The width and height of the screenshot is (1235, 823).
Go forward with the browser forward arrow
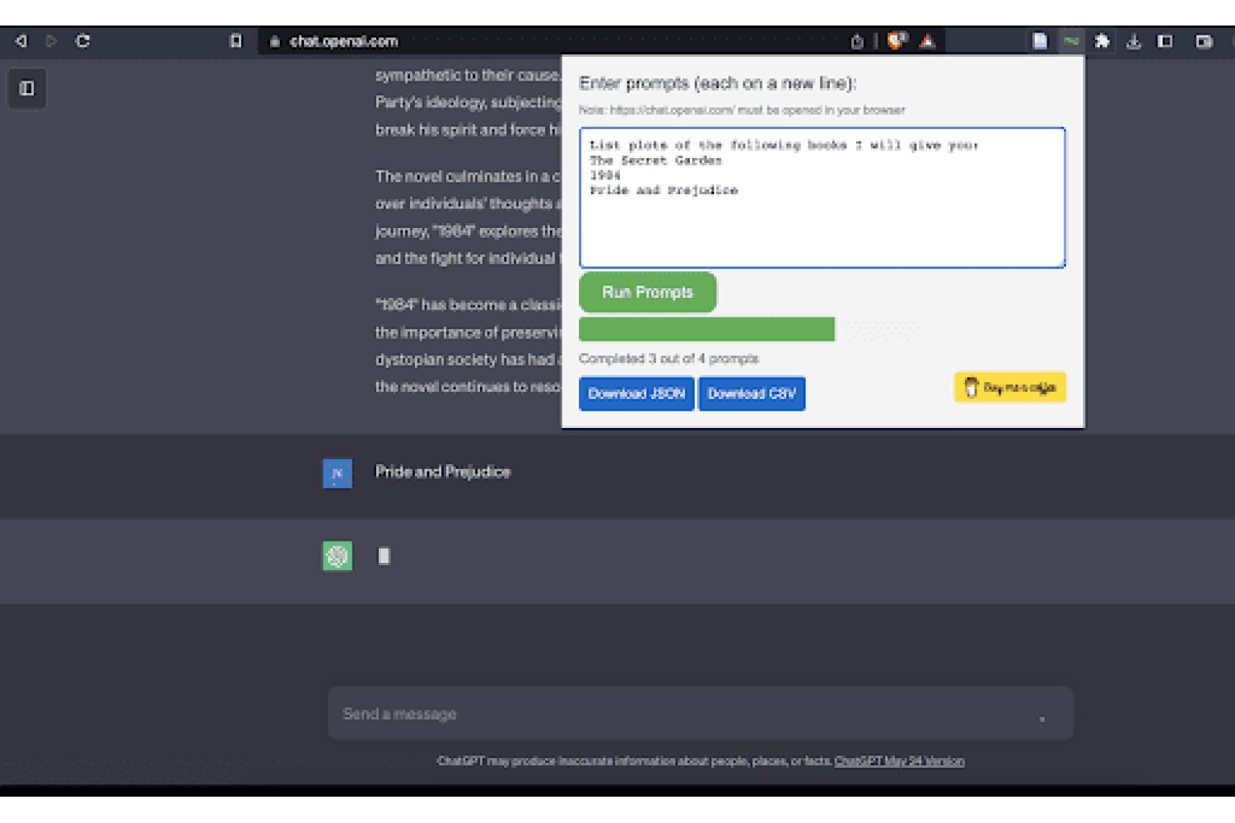pos(51,40)
